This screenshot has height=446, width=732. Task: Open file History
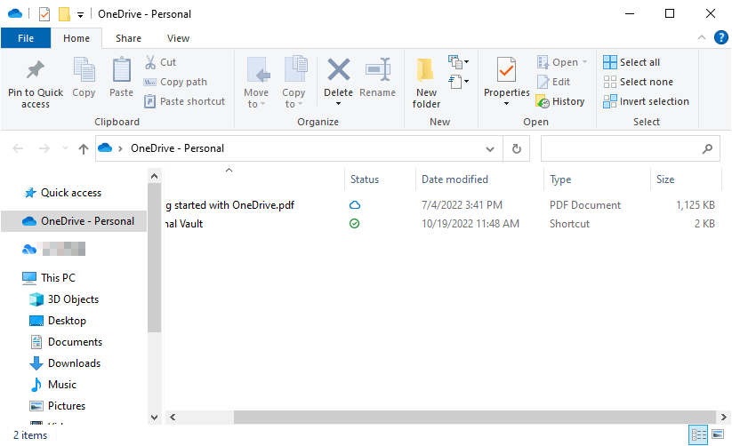[560, 101]
